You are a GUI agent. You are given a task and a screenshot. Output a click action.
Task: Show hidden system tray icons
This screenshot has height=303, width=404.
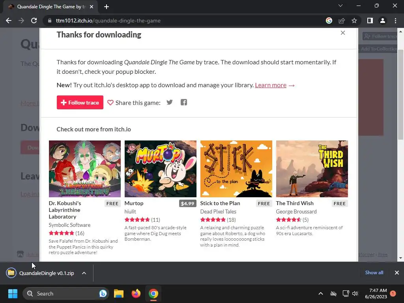pos(321,294)
